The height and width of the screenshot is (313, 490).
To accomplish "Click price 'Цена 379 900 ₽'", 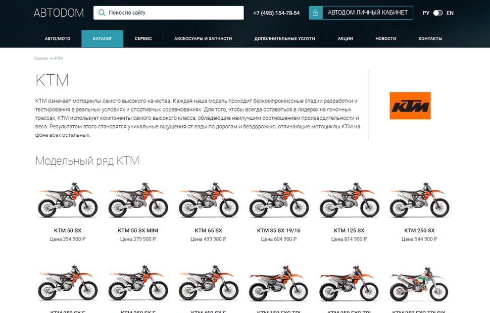I will (138, 239).
